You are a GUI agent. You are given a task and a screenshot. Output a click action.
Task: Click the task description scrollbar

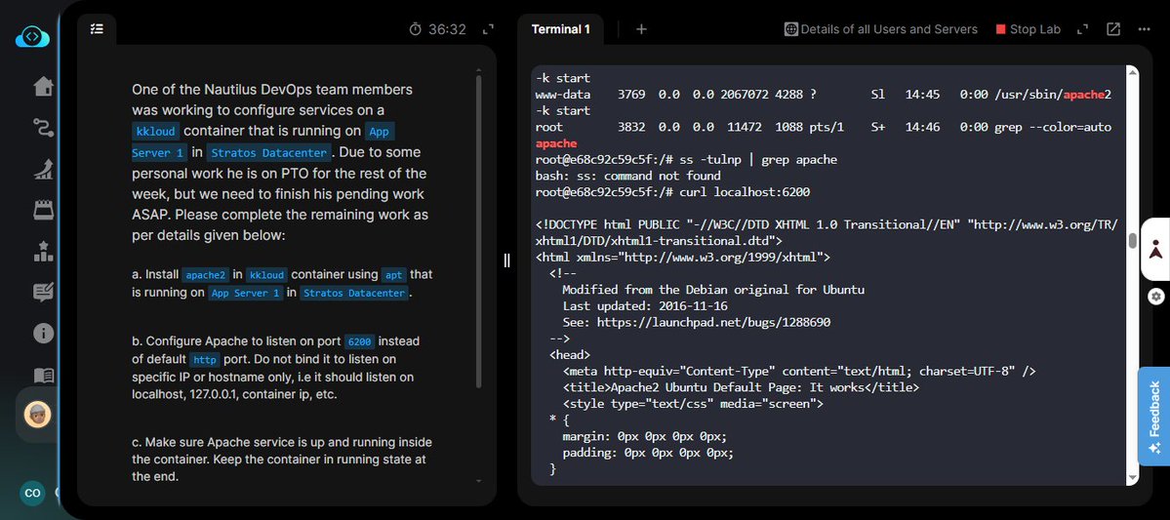[x=479, y=231]
